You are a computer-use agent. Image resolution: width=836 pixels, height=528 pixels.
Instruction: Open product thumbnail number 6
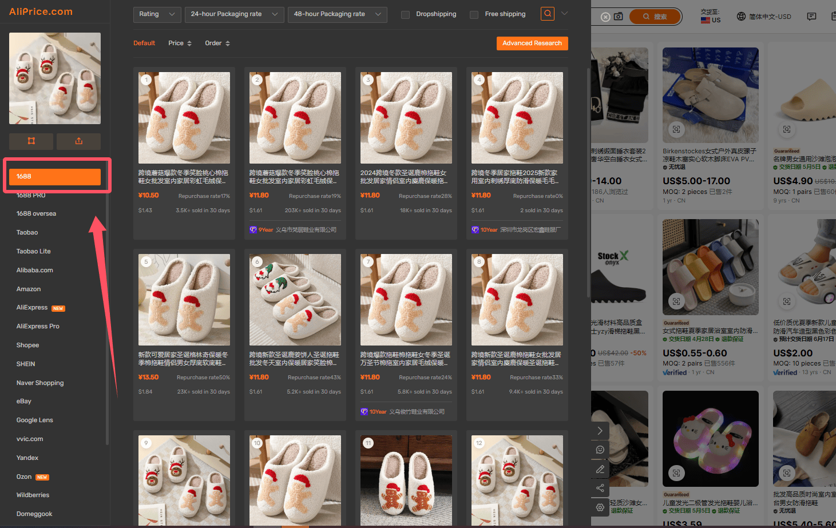click(x=295, y=300)
